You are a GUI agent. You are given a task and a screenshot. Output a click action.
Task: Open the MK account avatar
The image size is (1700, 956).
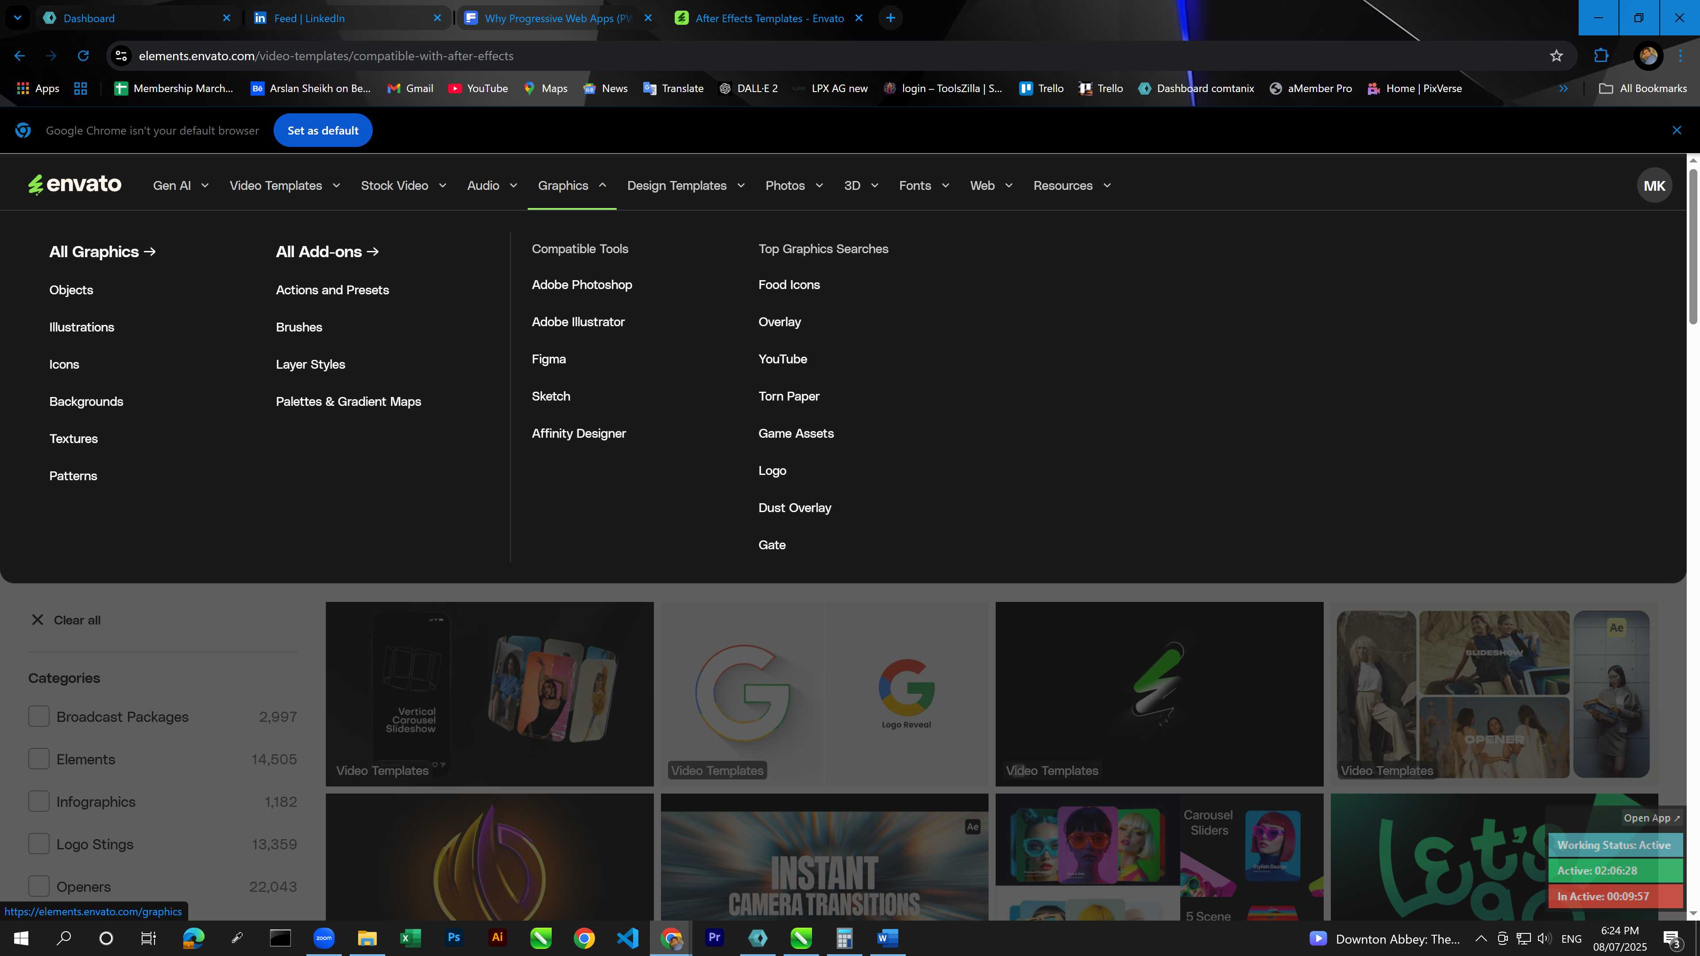[1654, 186]
